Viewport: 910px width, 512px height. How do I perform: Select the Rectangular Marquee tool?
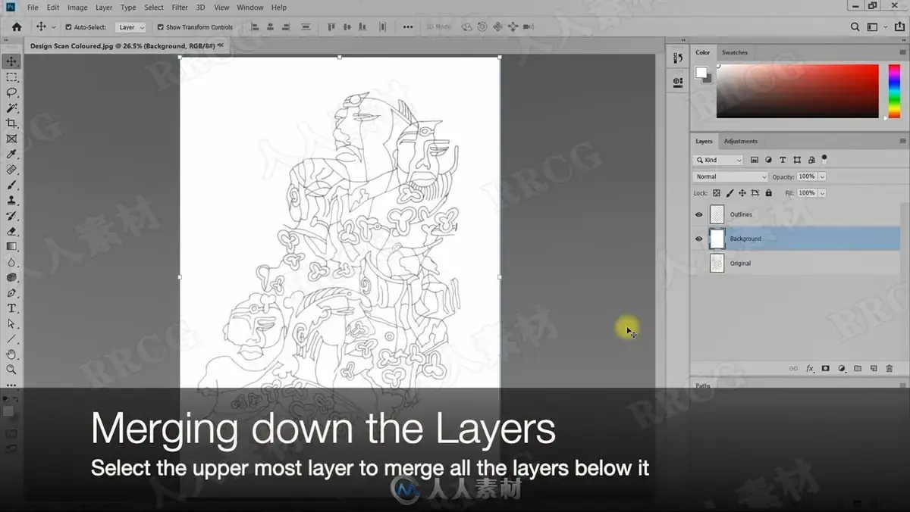[x=11, y=77]
